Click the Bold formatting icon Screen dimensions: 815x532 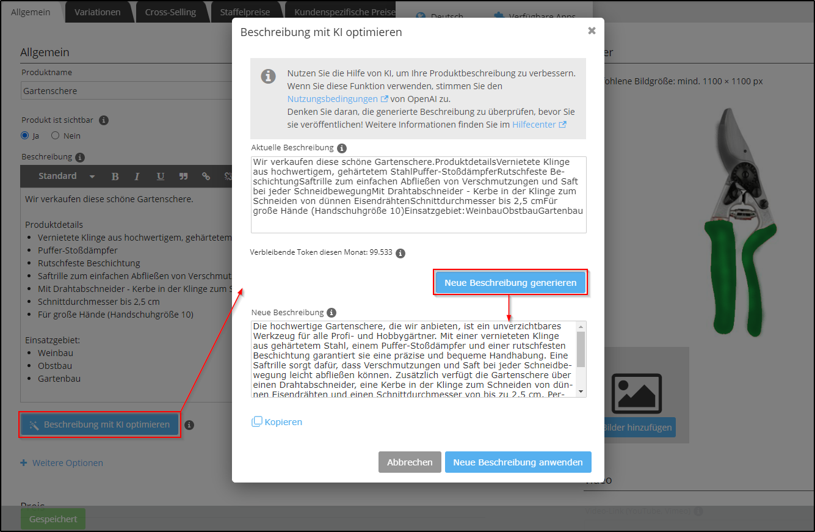coord(115,177)
